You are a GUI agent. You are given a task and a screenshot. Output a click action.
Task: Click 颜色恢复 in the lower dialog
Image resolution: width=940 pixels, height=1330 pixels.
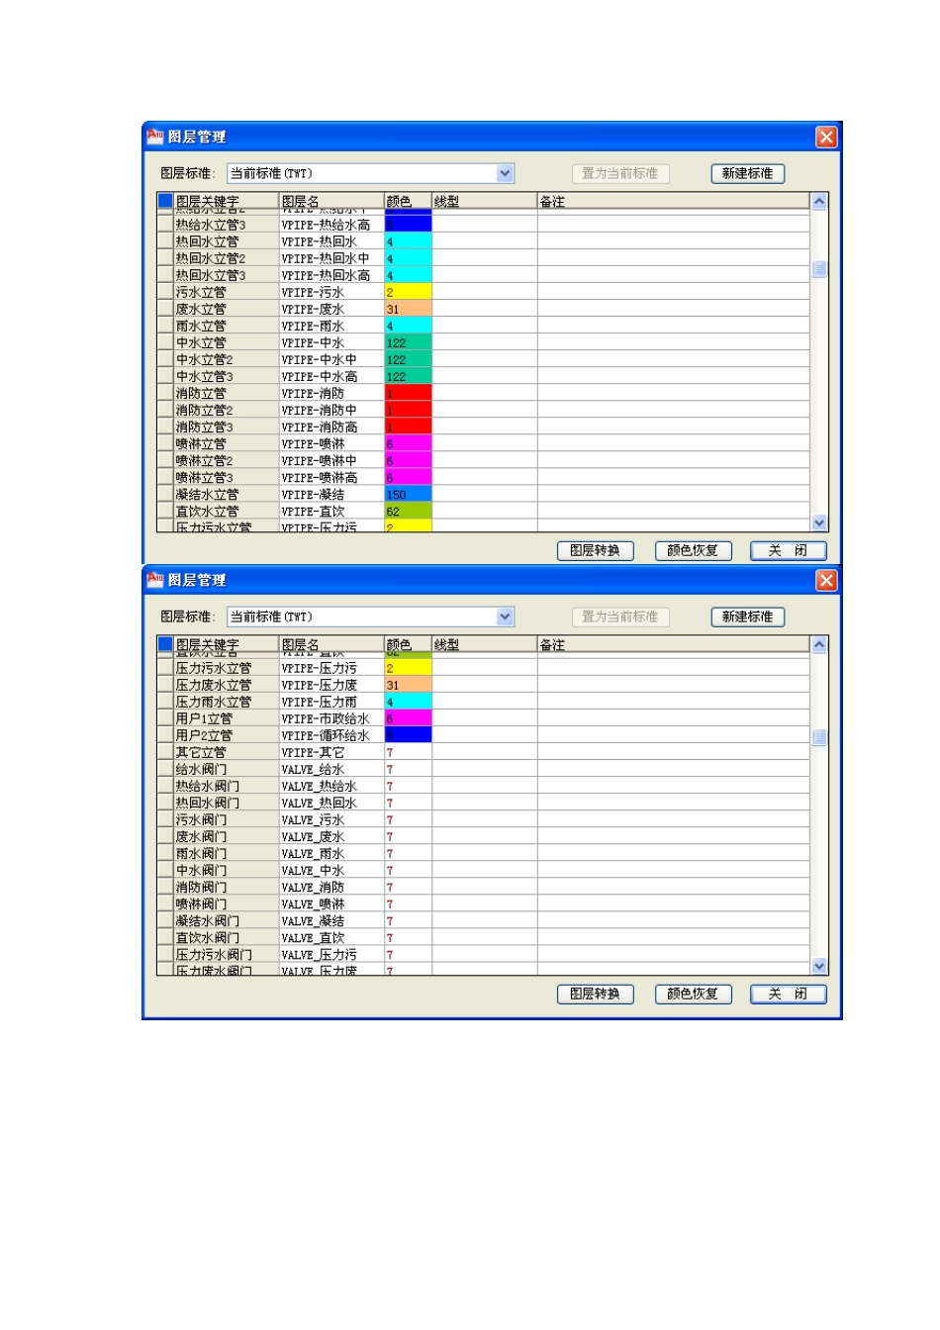coord(693,994)
